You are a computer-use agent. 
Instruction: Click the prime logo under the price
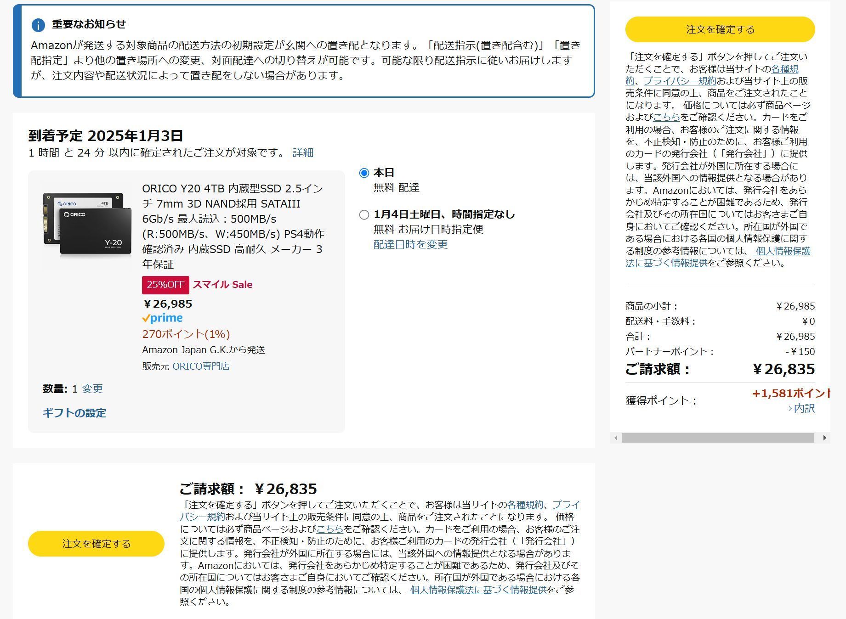162,318
